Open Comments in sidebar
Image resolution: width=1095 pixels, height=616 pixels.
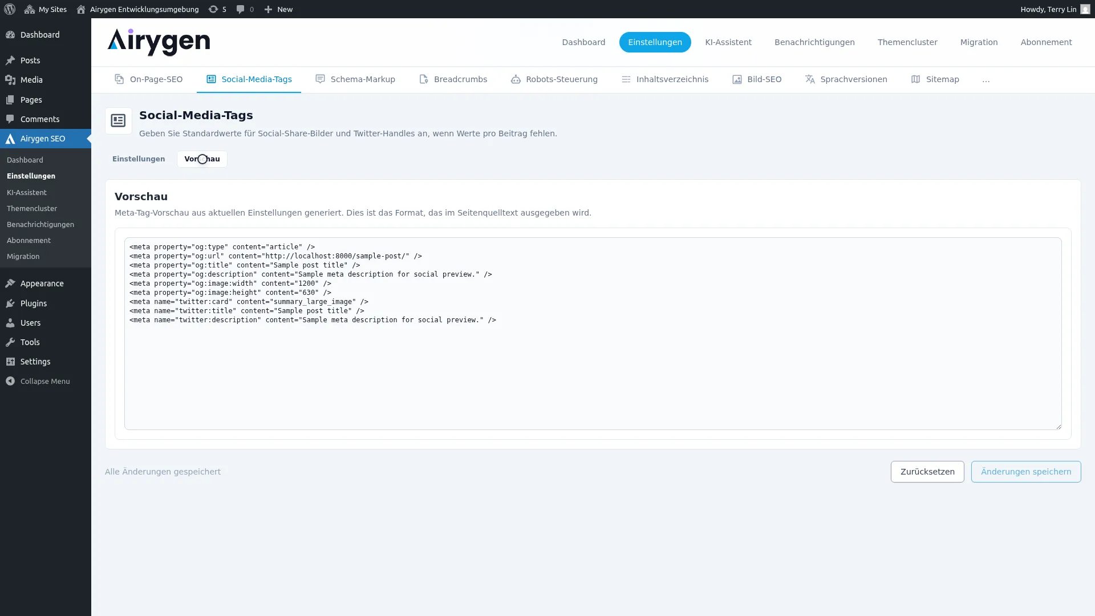46,119
